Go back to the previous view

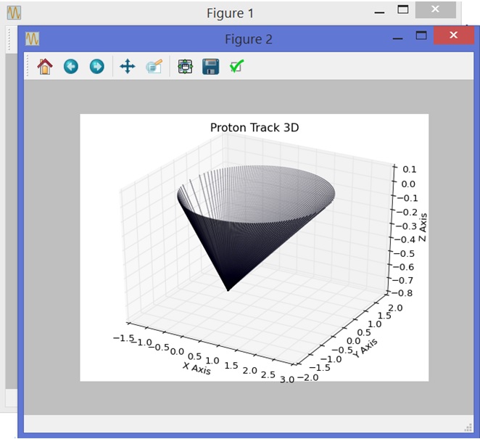click(70, 67)
